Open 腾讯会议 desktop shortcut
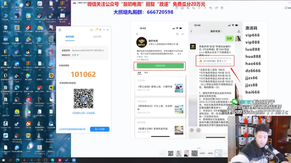Image resolution: width=291 pixels, height=163 pixels. 17,65
